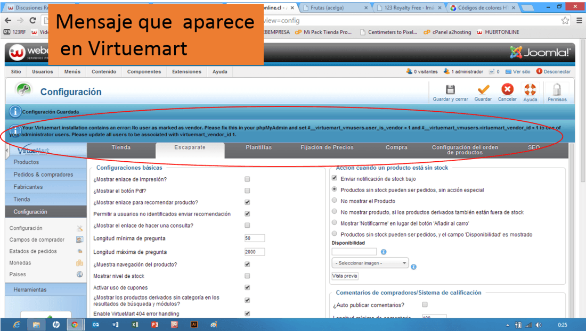Viewport: 586px width, 331px height.
Task: Open the Seleccionar imagen dropdown
Action: tap(370, 263)
